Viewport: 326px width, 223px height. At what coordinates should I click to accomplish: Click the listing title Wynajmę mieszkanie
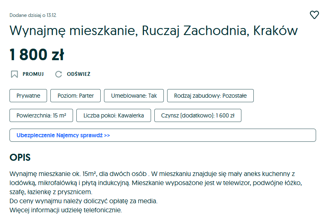pyautogui.click(x=154, y=31)
